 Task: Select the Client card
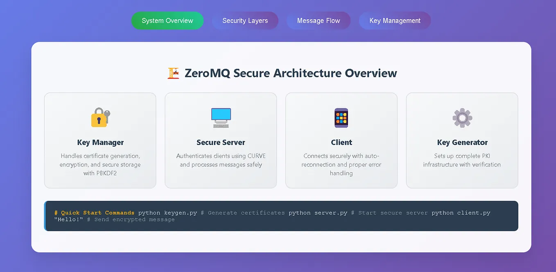point(341,140)
